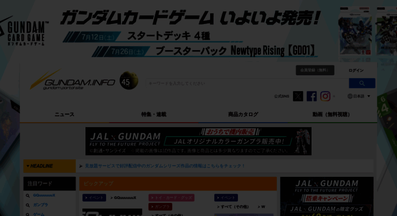Click the magnifier beside GQuuuuuuX keyword
The height and width of the screenshot is (216, 397).
(28, 196)
